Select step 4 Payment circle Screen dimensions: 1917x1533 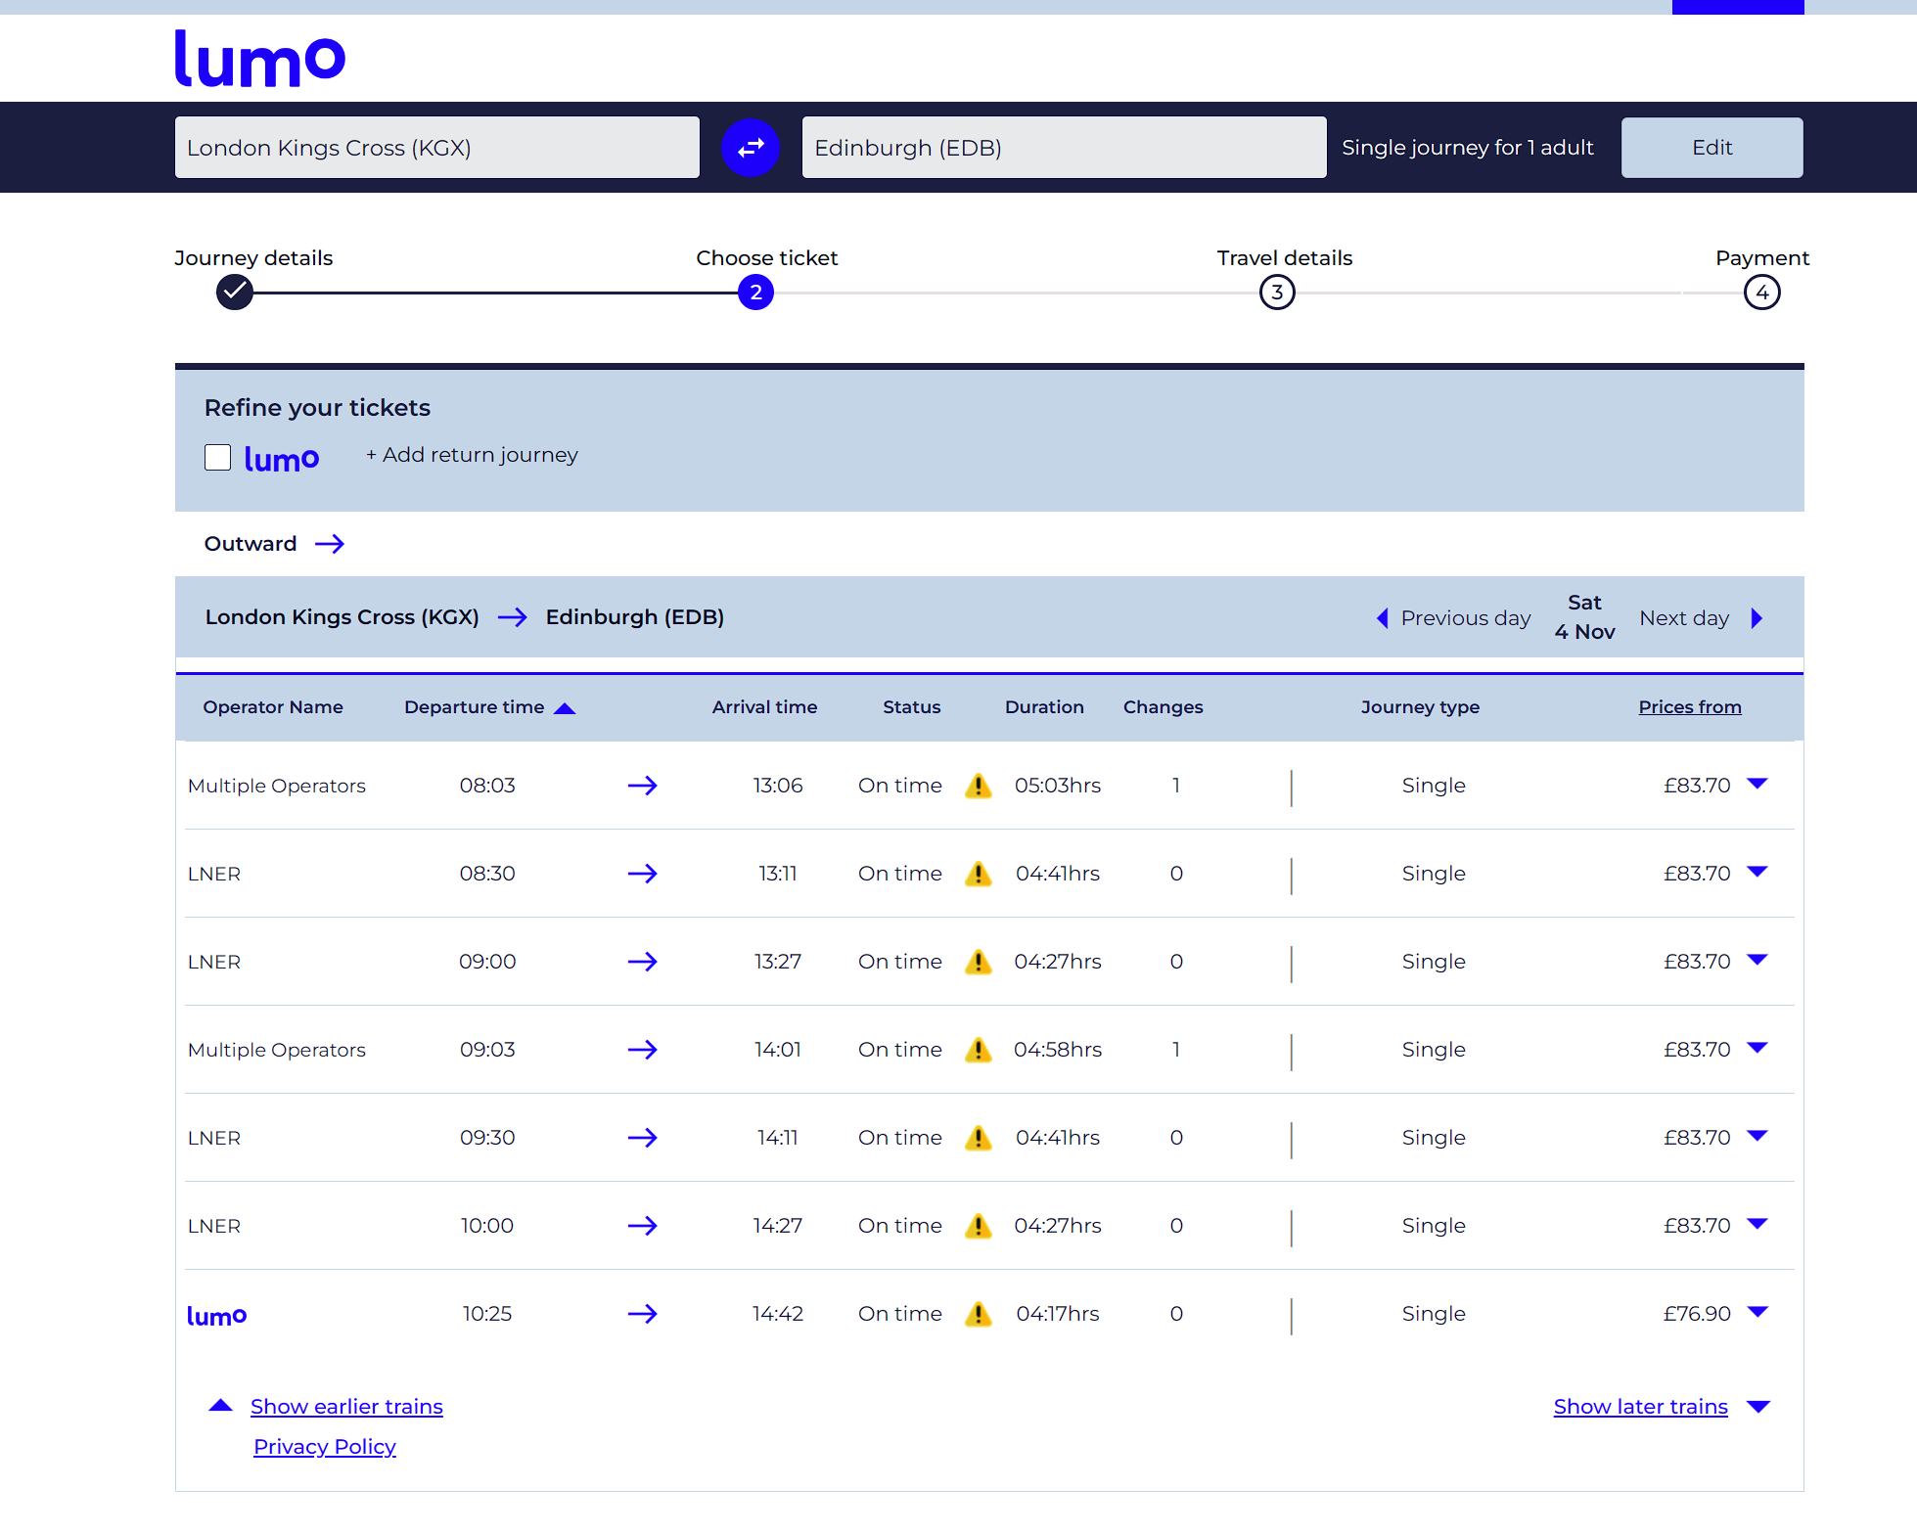[1761, 292]
